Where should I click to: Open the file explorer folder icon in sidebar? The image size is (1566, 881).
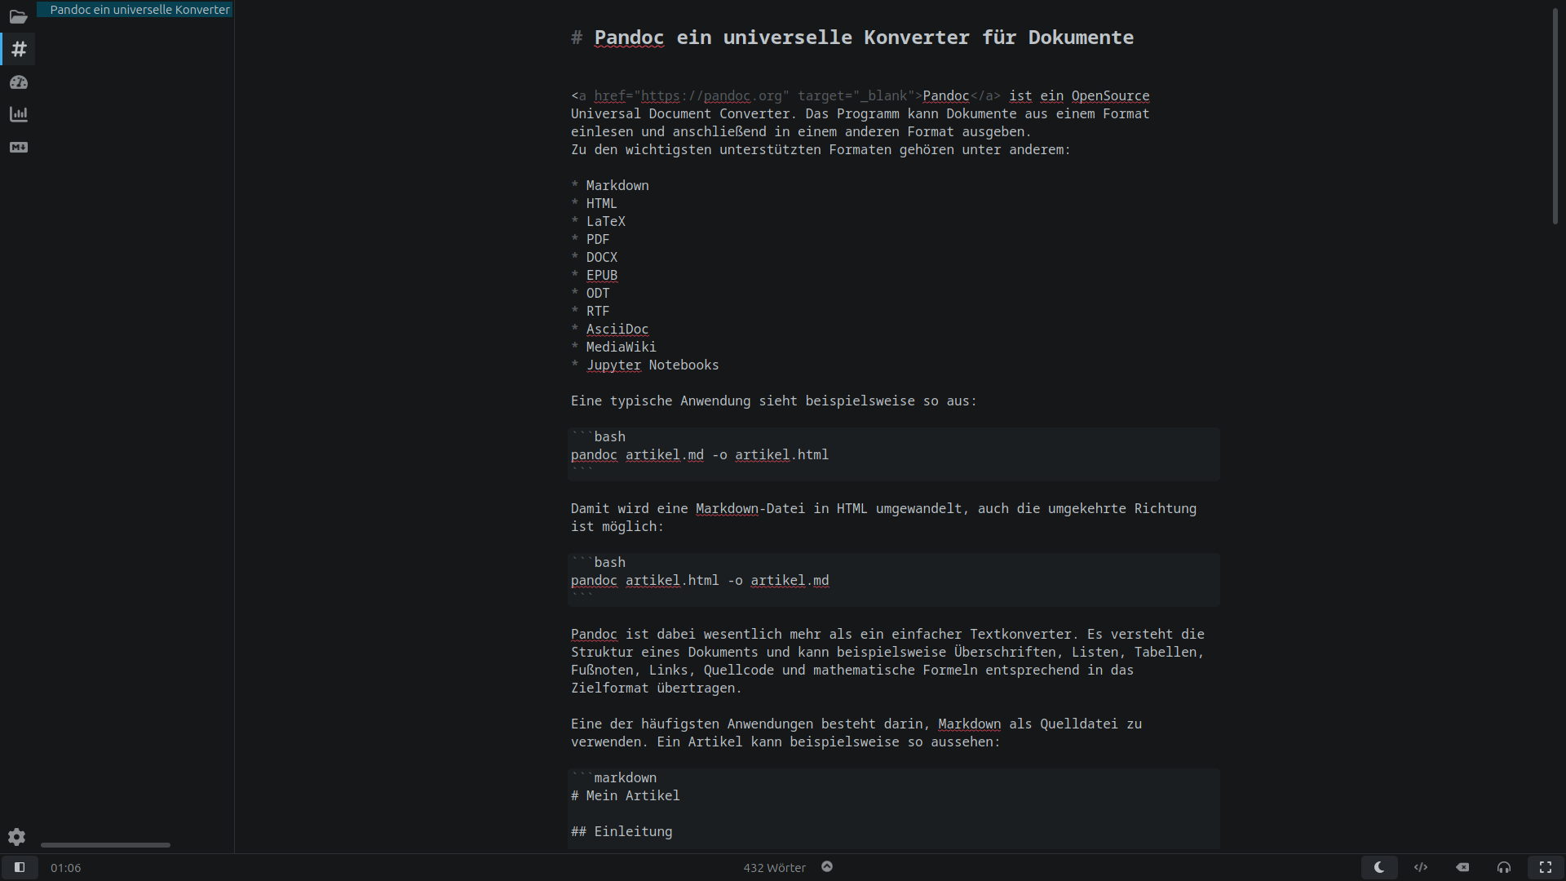pos(18,16)
